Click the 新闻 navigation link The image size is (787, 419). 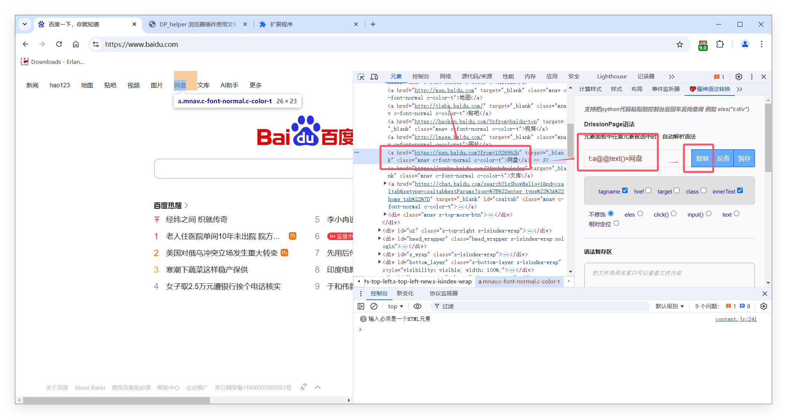32,85
